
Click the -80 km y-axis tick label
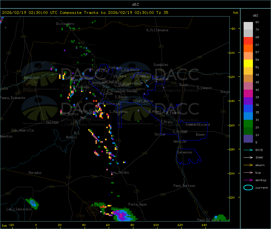coord(233,29)
